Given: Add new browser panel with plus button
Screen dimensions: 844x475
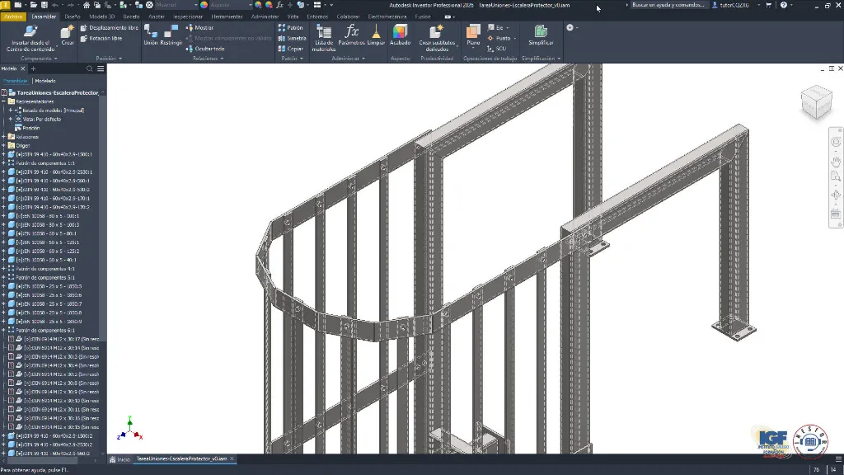Looking at the screenshot, I should tap(33, 69).
